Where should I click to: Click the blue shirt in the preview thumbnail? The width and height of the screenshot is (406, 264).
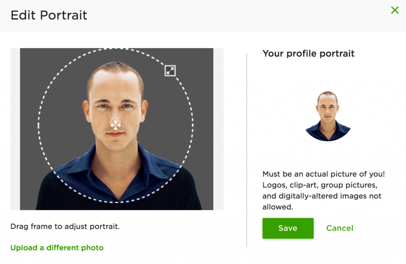327,133
